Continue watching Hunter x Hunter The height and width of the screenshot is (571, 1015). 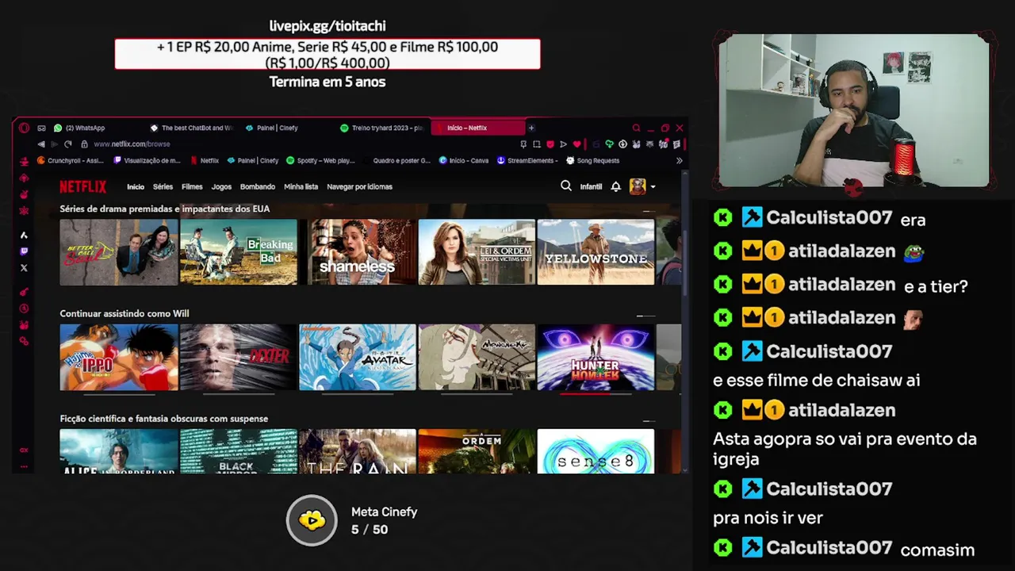point(596,357)
